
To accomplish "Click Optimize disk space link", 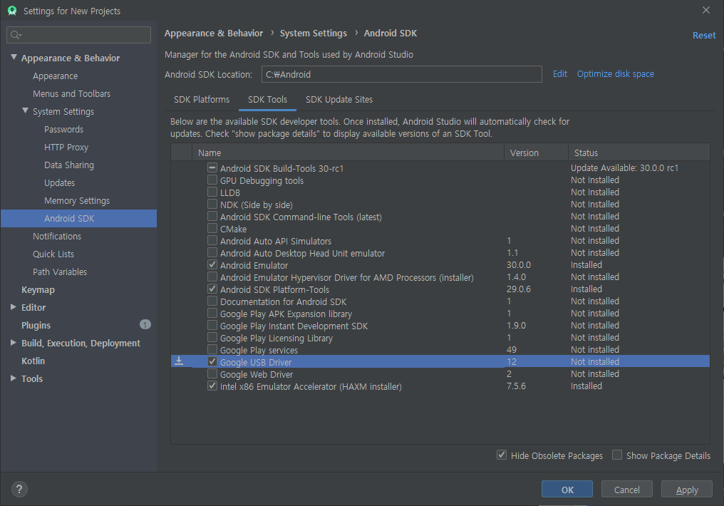I will click(615, 74).
